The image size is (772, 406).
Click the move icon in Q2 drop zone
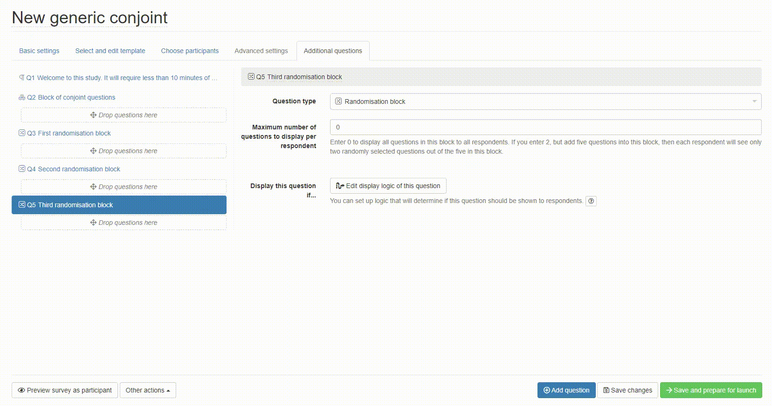click(93, 115)
